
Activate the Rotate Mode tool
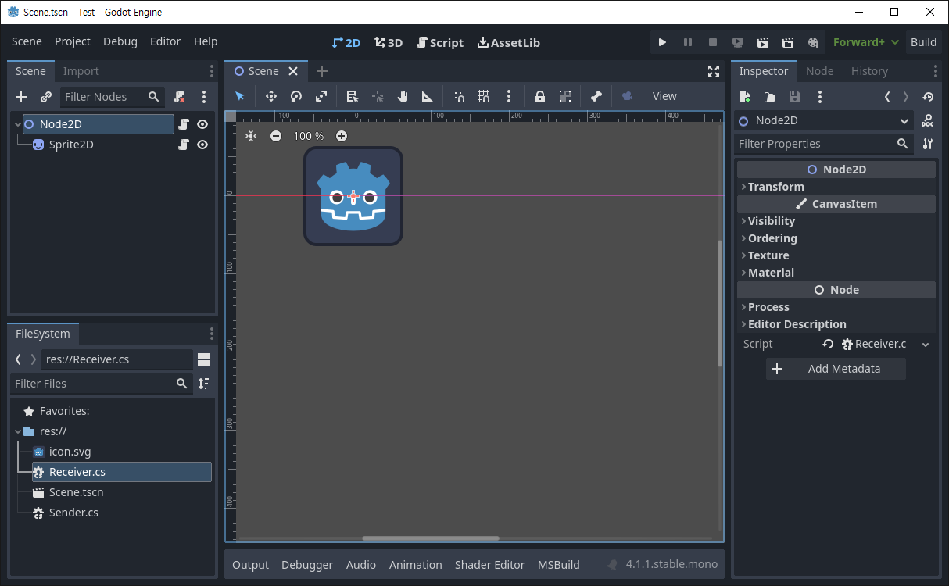click(x=295, y=96)
